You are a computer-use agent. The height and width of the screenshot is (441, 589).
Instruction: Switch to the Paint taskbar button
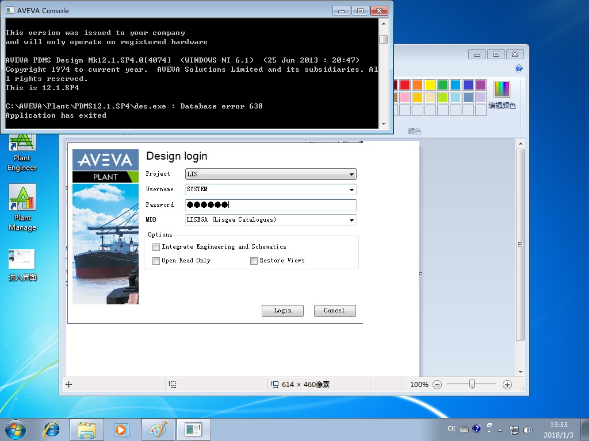[158, 430]
